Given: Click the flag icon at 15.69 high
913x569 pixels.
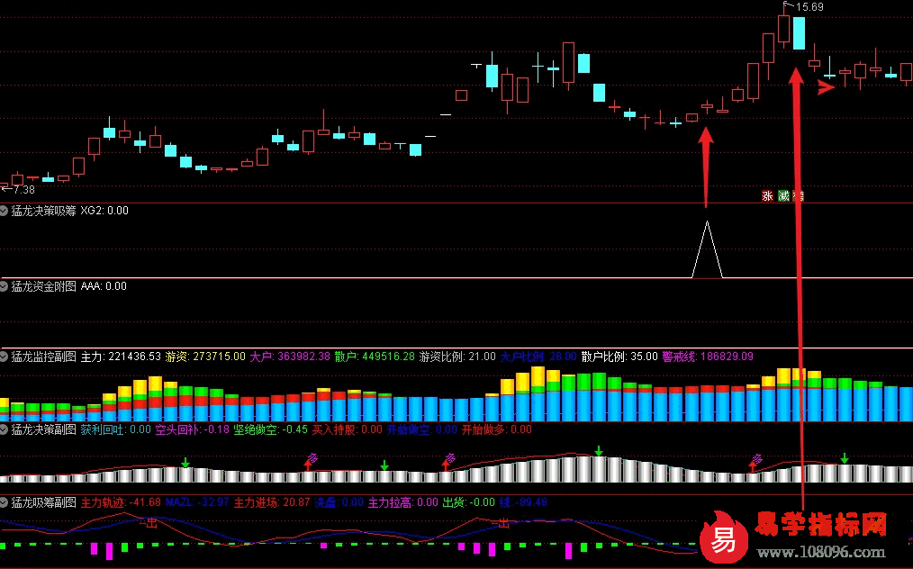Looking at the screenshot, I should 786,6.
